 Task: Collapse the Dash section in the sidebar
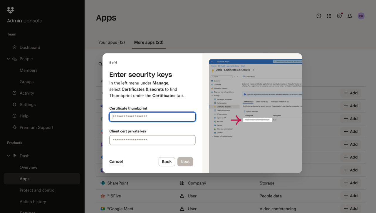[x=8, y=156]
